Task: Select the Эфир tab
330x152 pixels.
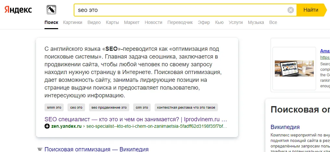Action: [x=204, y=22]
